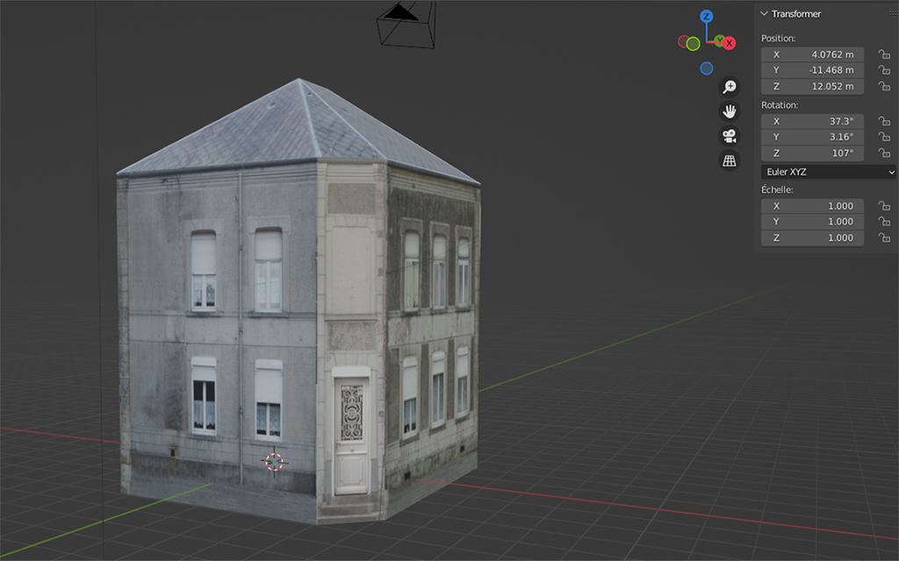Click the lower blue negative Z gizmo circle

[x=706, y=68]
